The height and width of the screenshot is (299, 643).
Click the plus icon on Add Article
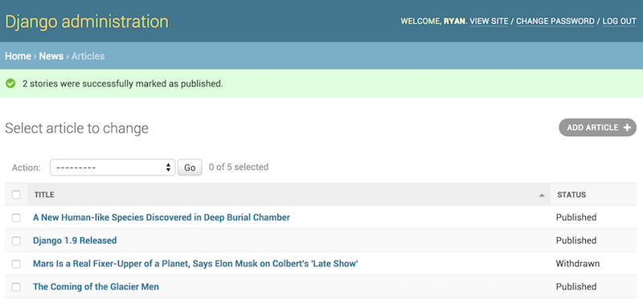pos(627,127)
